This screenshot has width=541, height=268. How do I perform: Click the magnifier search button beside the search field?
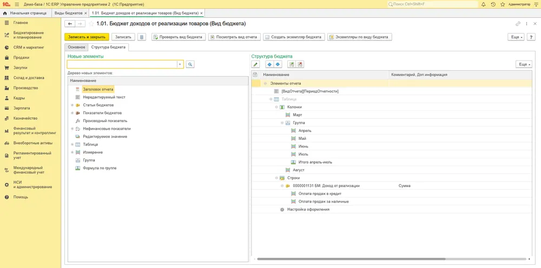click(190, 64)
